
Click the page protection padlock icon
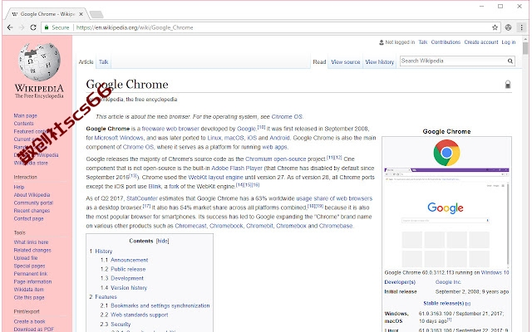(x=508, y=84)
